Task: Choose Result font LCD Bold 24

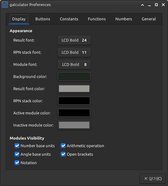Action: tap(74, 40)
